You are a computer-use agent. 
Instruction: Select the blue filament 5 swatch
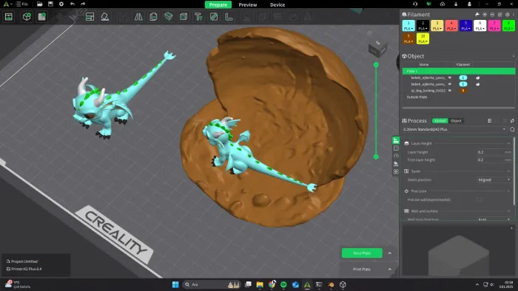click(465, 25)
